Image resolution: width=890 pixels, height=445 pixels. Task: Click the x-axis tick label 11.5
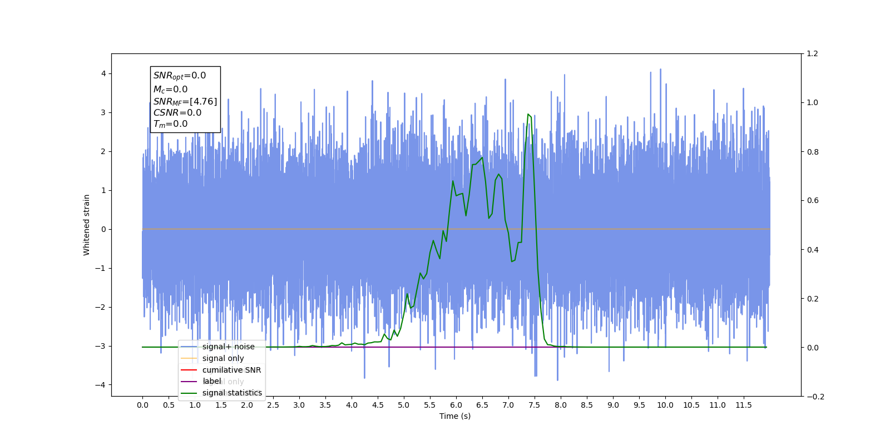pyautogui.click(x=744, y=405)
